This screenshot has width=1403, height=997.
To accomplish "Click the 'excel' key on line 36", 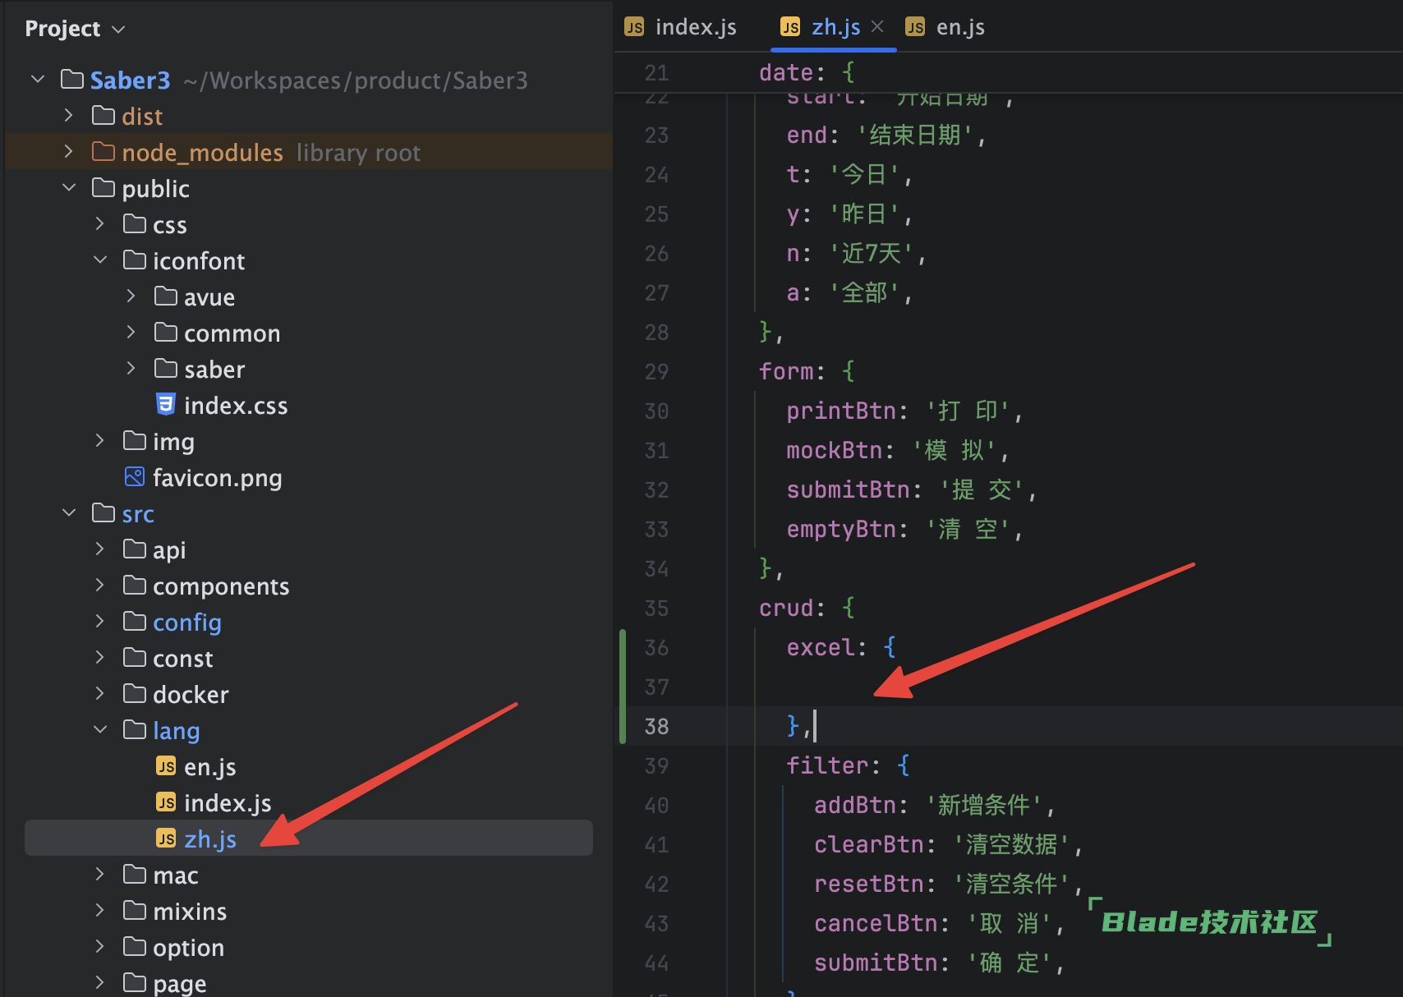I will [x=821, y=647].
